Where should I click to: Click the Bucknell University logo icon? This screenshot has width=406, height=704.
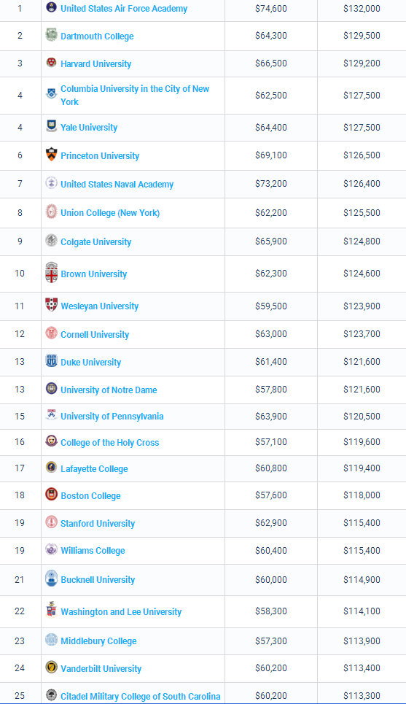[52, 579]
